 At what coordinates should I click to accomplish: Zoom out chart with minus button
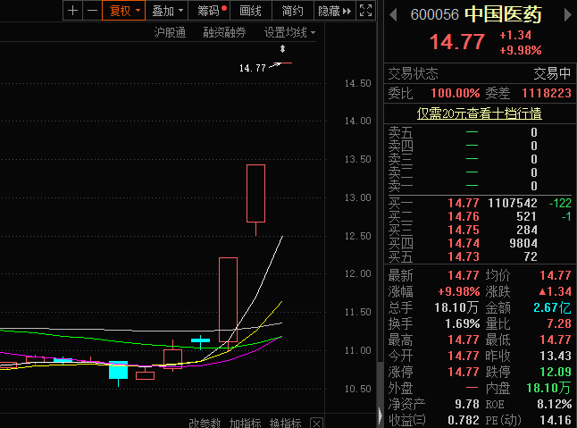pyautogui.click(x=92, y=11)
